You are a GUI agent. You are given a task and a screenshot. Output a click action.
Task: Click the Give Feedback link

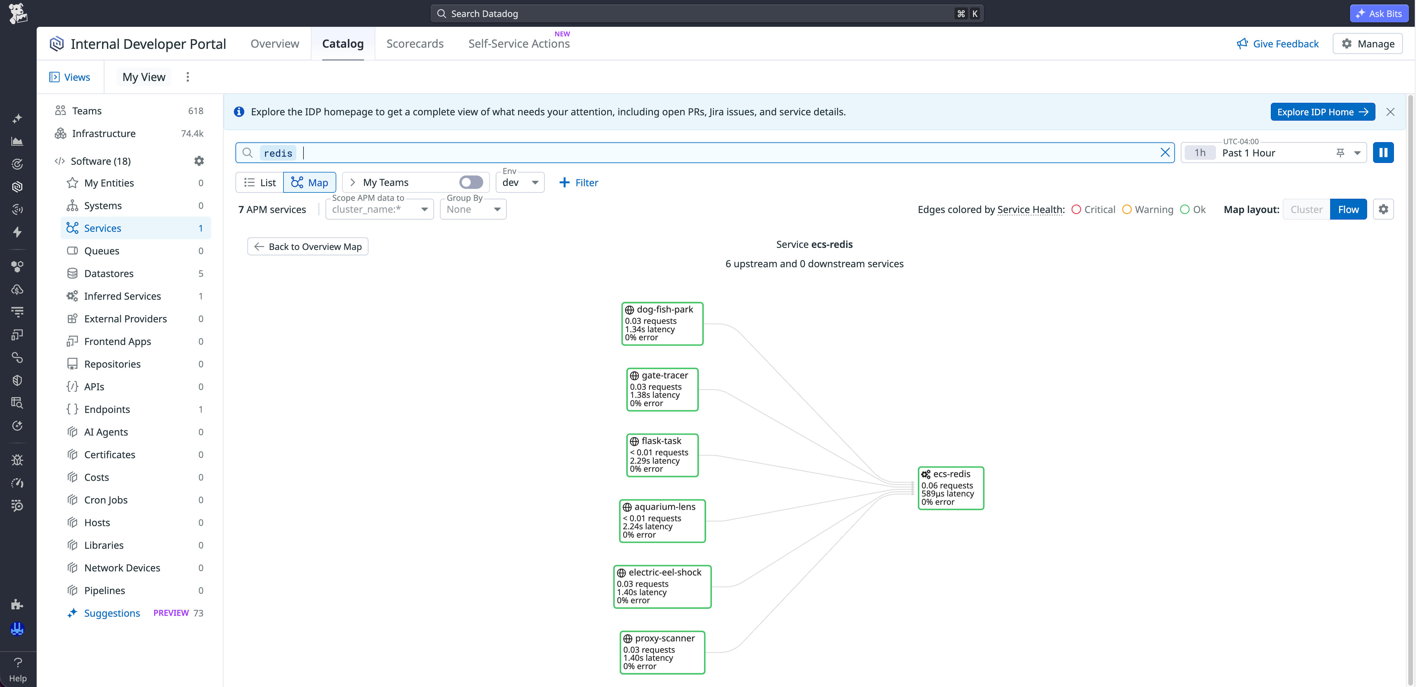pos(1277,43)
